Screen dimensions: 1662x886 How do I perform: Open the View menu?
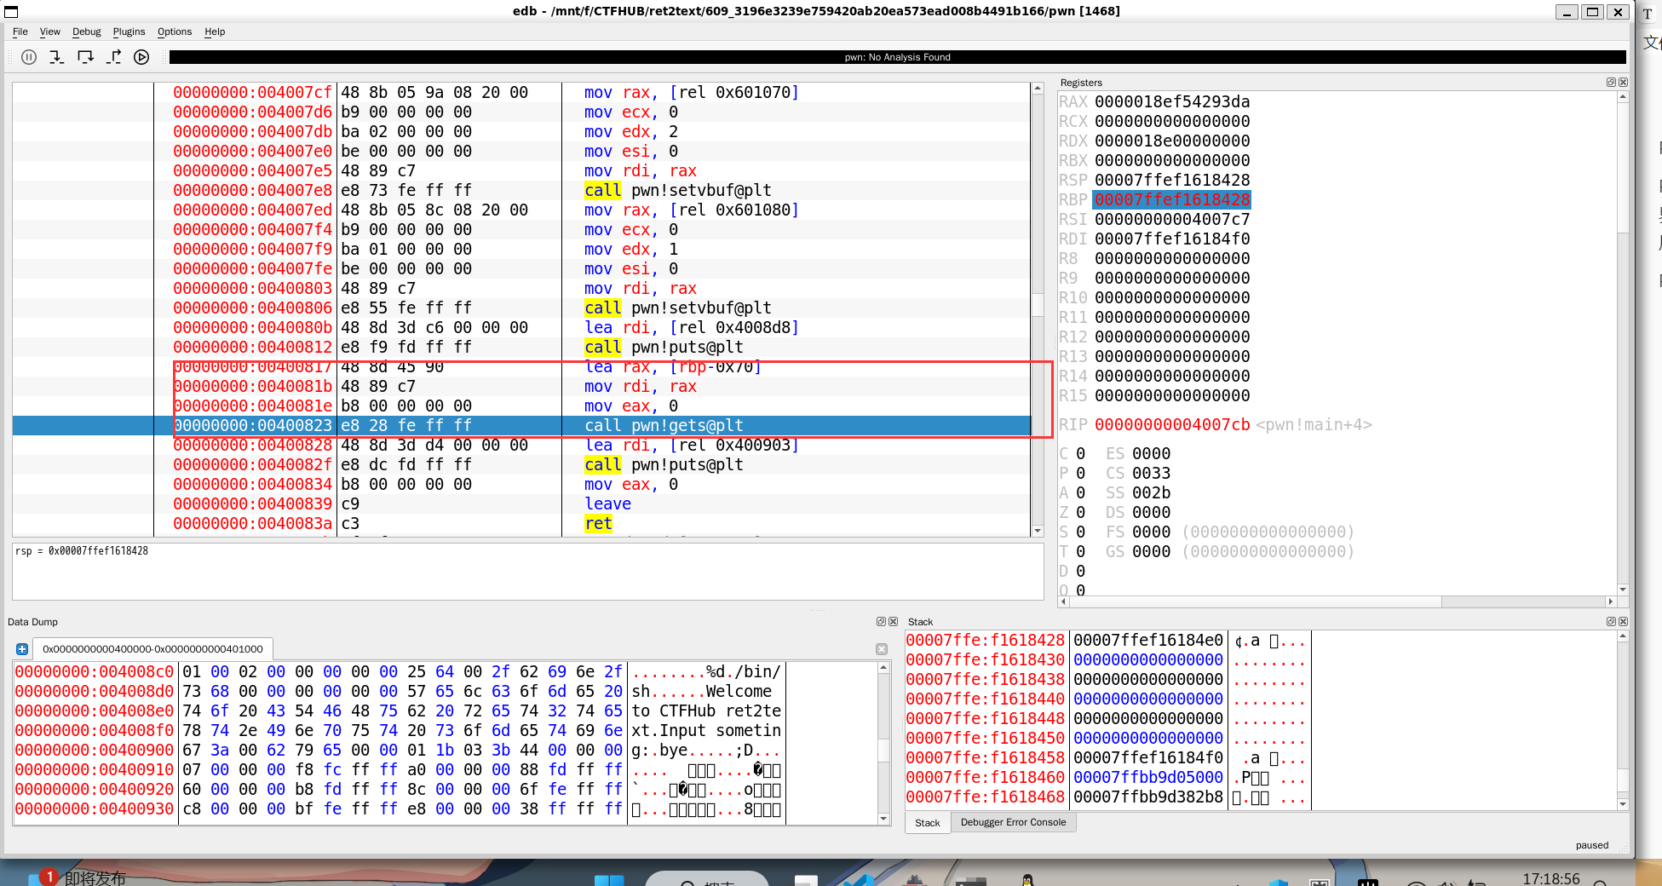(50, 32)
